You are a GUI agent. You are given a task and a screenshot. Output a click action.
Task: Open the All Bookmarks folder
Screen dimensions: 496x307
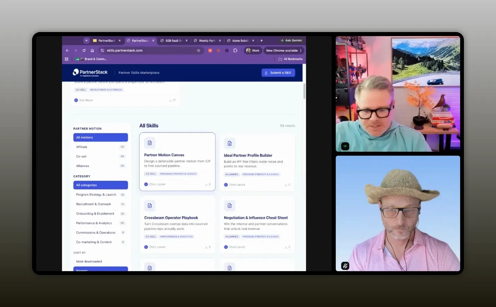pos(291,59)
